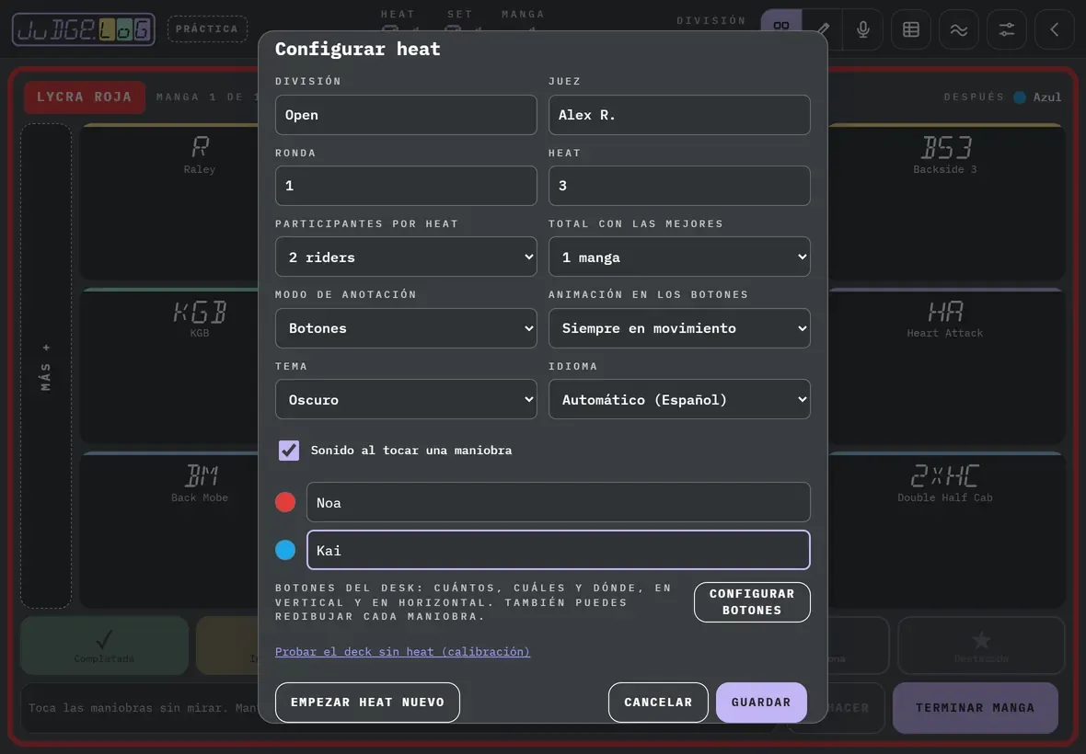1086x754 pixels.
Task: Select the button-grid mode icon in the top bar
Action: point(781,29)
